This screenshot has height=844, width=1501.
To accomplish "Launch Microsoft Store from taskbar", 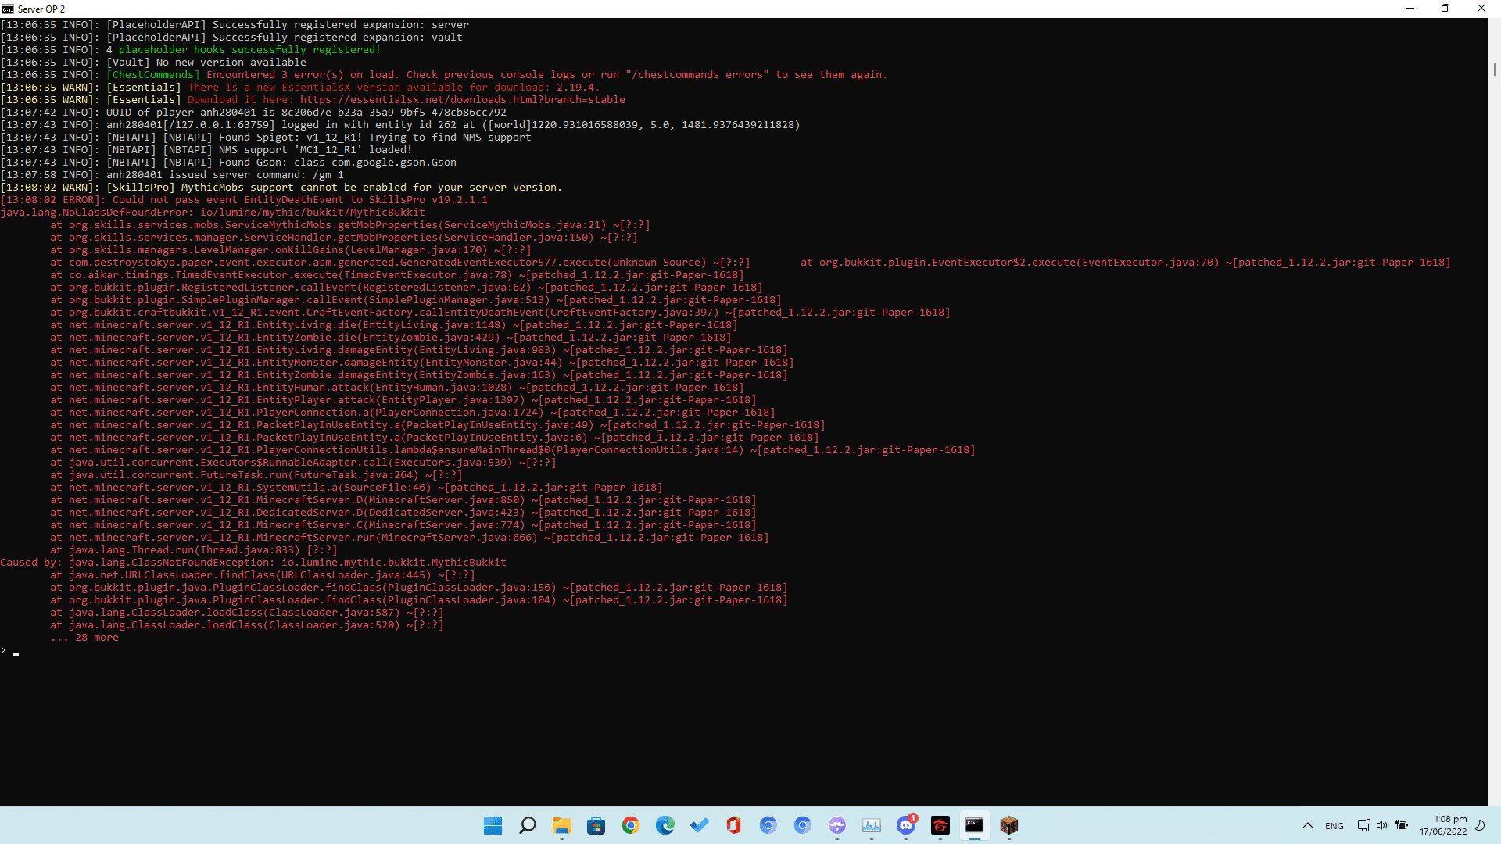I will pos(596,825).
